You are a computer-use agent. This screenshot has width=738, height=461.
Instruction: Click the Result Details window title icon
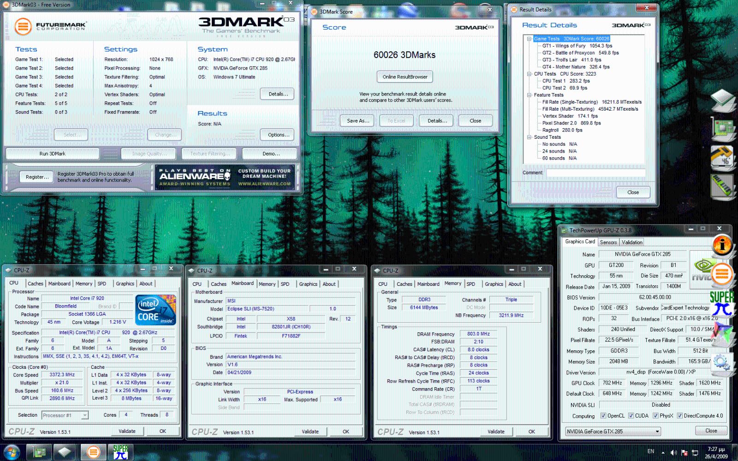514,9
